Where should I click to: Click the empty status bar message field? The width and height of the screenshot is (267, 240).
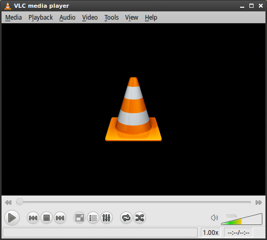(100, 233)
